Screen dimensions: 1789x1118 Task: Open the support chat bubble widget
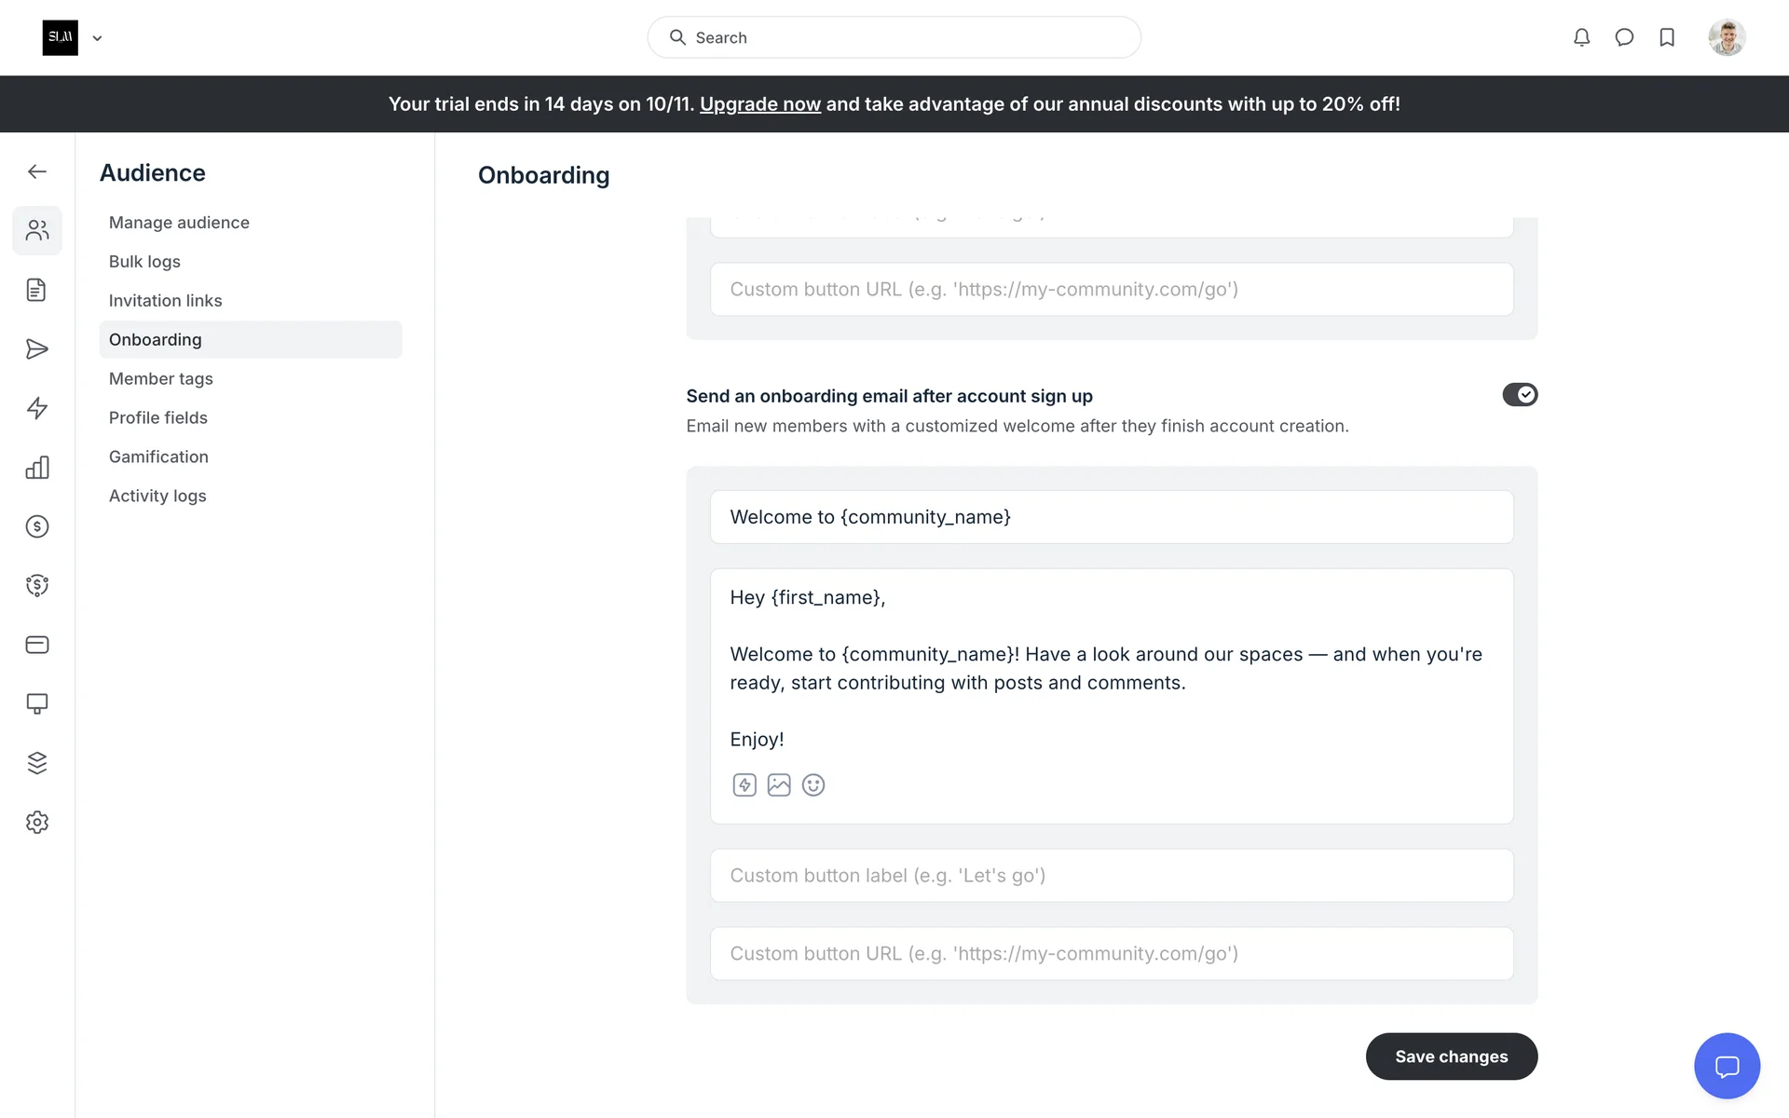click(x=1727, y=1066)
